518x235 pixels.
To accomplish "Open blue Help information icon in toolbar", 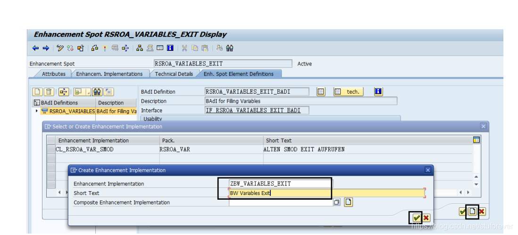I will (170, 49).
